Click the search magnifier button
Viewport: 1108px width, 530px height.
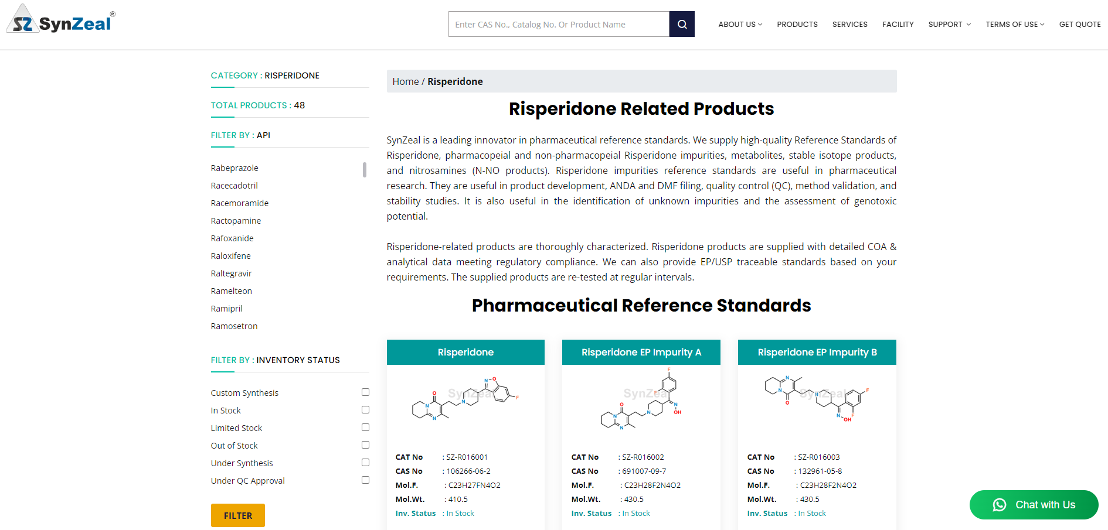click(682, 24)
